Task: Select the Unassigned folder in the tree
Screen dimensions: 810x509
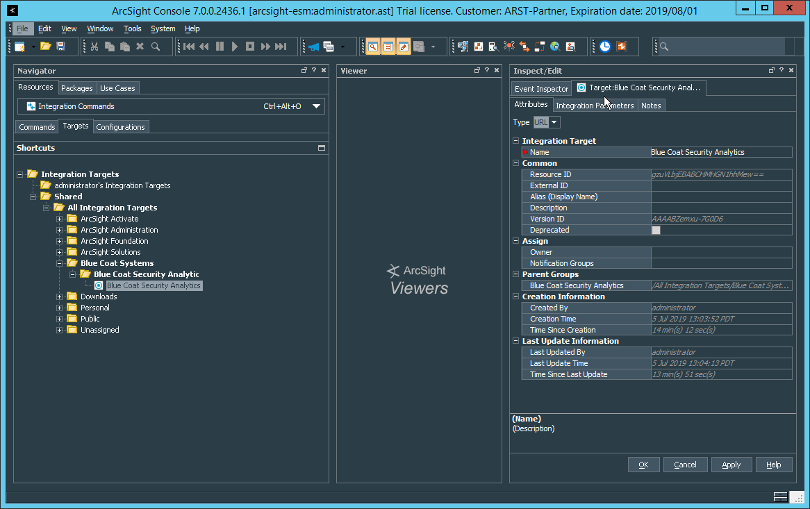Action: (x=99, y=330)
